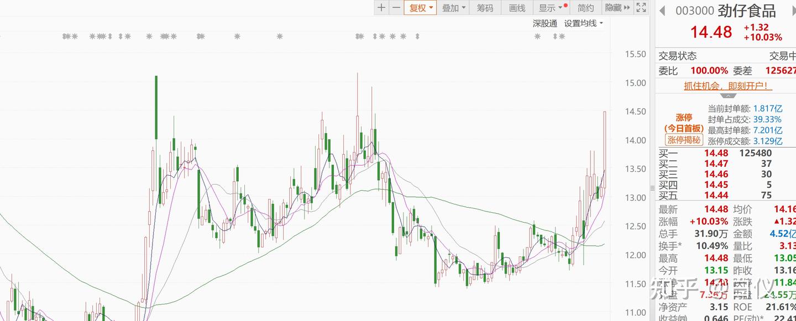This screenshot has height=321, width=796.
Task: Click 交易状态 label
Action: pos(678,56)
